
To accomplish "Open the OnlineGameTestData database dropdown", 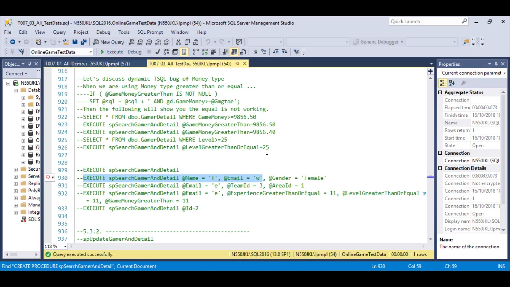I will point(91,52).
